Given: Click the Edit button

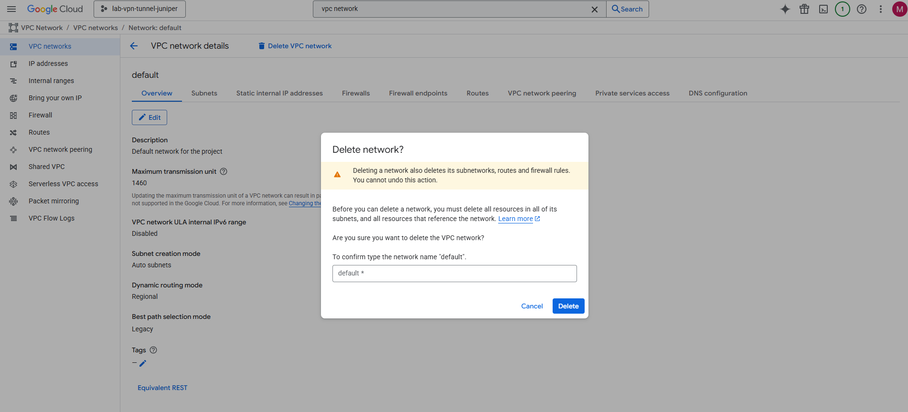Looking at the screenshot, I should 150,117.
